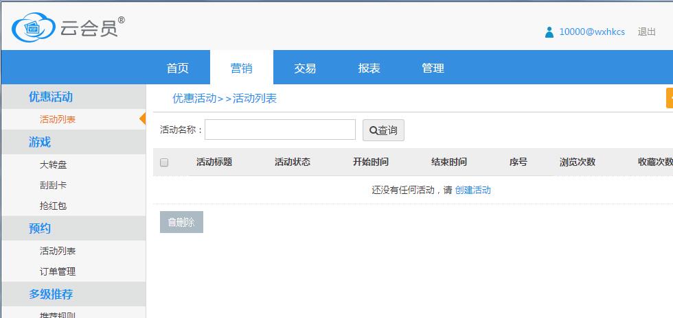Click the 优惠活动>>活动列表 breadcrumb
The width and height of the screenshot is (673, 318).
pyautogui.click(x=225, y=99)
